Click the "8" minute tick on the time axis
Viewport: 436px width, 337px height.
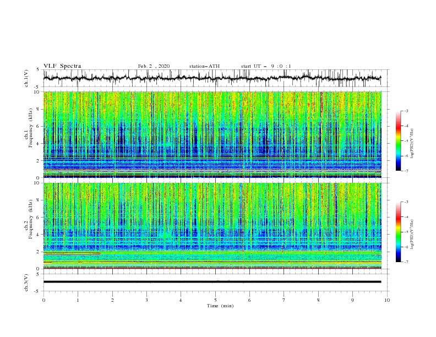[318, 300]
